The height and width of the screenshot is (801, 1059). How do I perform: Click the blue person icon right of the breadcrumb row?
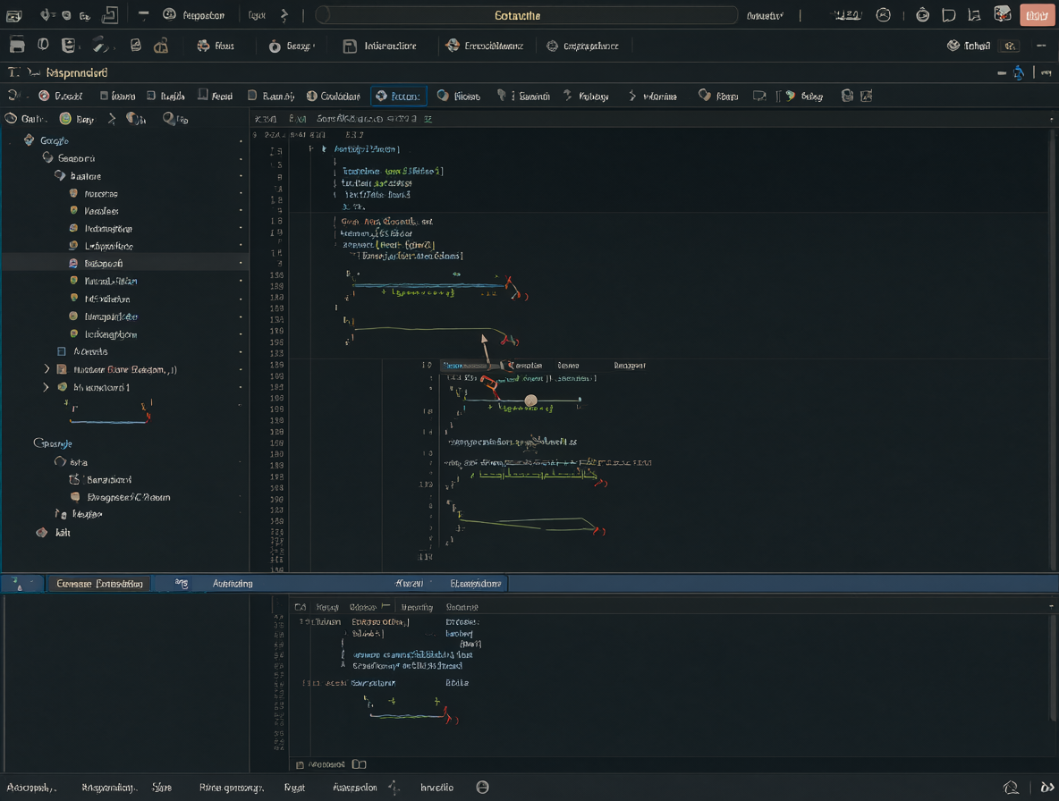pyautogui.click(x=1019, y=72)
